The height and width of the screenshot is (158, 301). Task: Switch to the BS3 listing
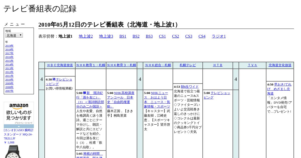(149, 36)
